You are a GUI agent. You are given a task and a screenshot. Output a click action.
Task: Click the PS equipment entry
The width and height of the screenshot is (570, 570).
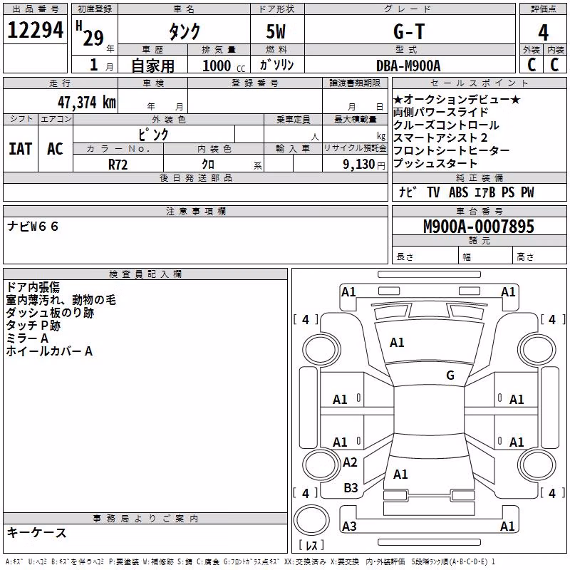coord(508,192)
